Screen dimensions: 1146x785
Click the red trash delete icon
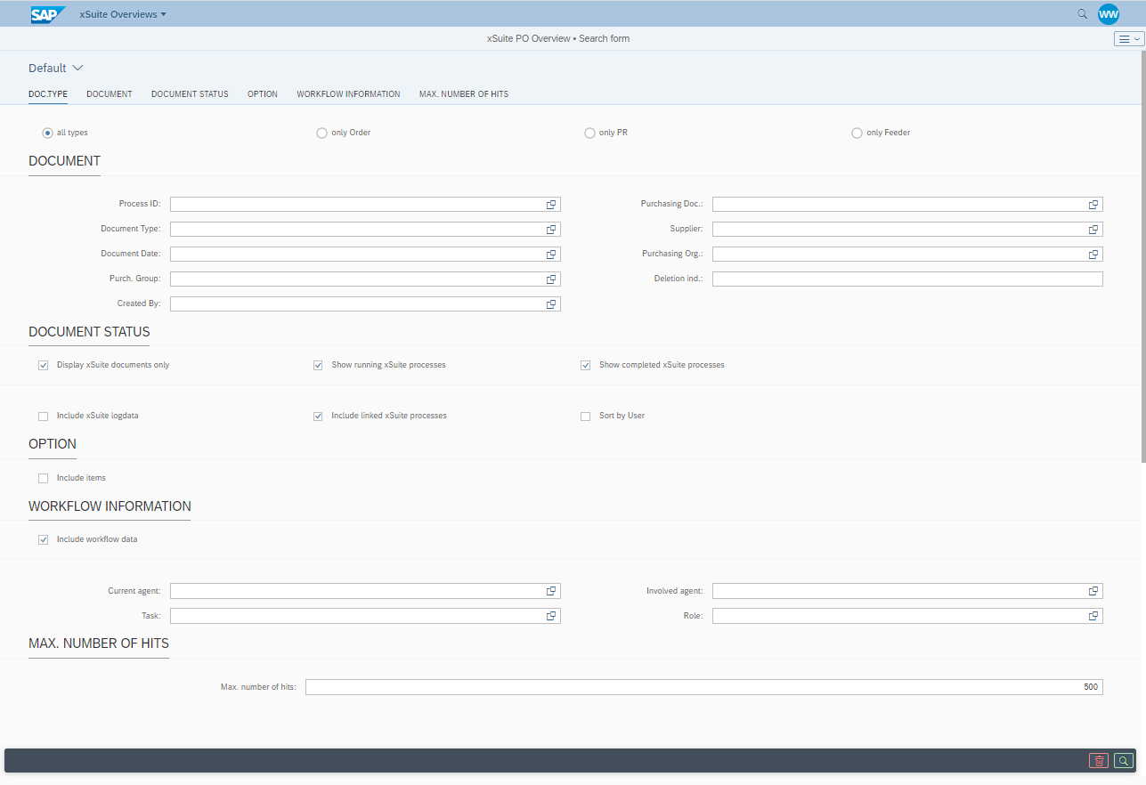coord(1099,760)
